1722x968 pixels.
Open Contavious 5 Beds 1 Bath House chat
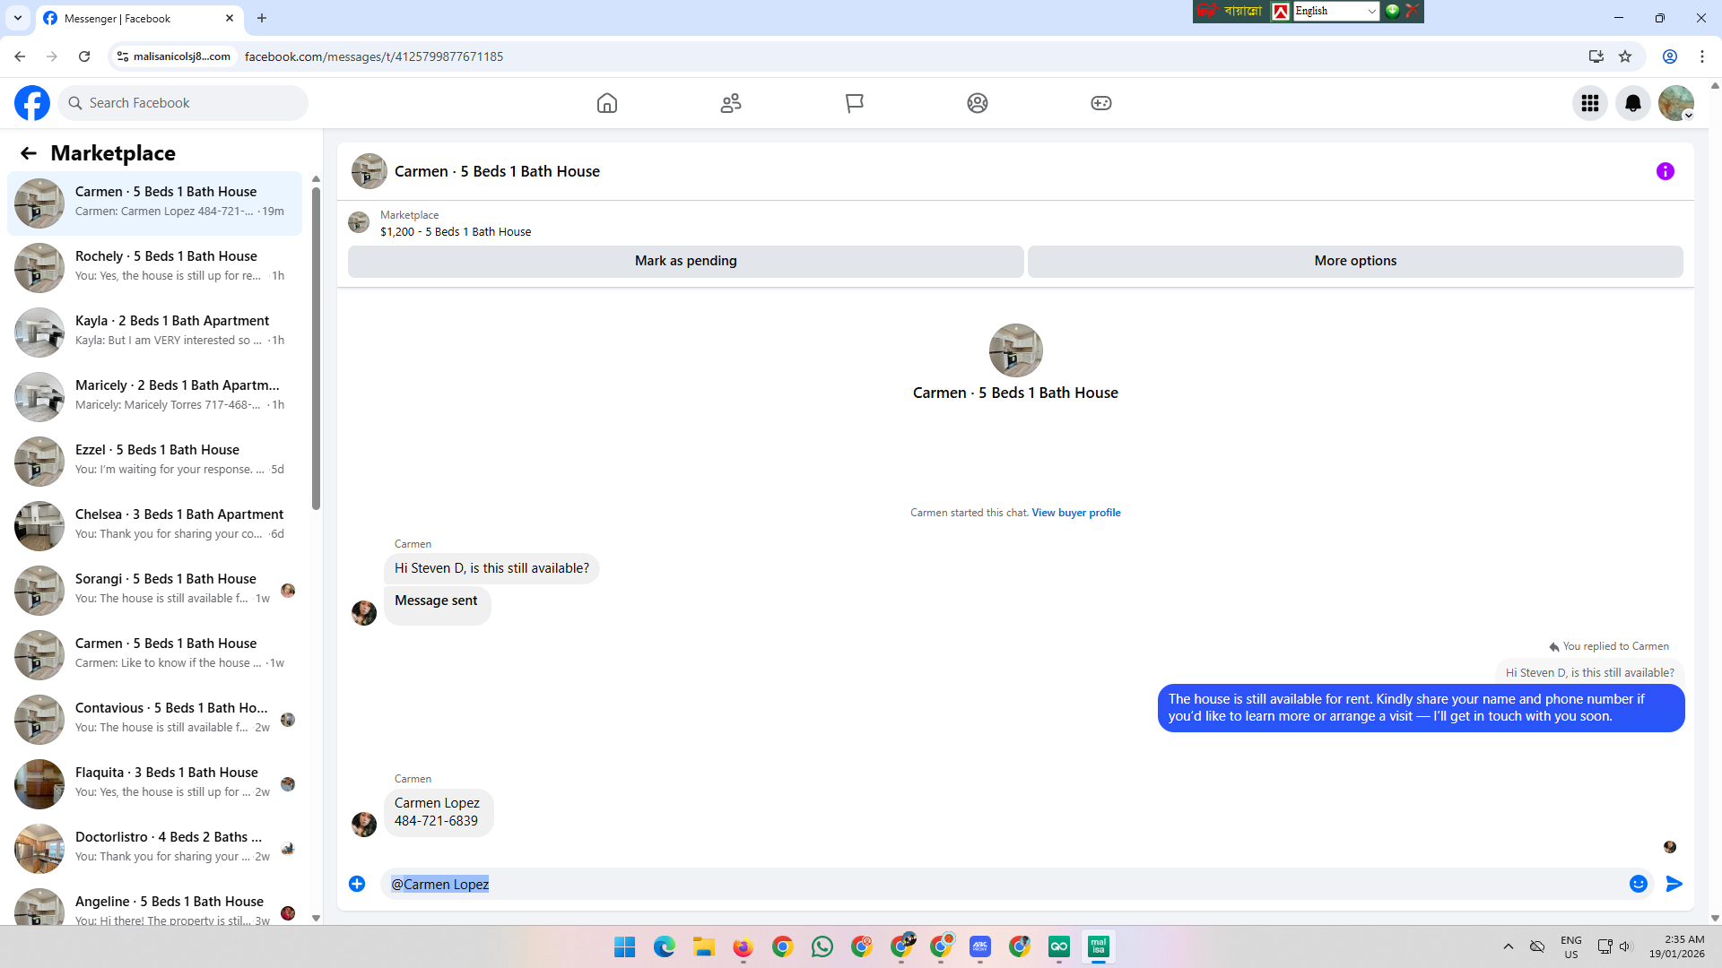click(154, 719)
